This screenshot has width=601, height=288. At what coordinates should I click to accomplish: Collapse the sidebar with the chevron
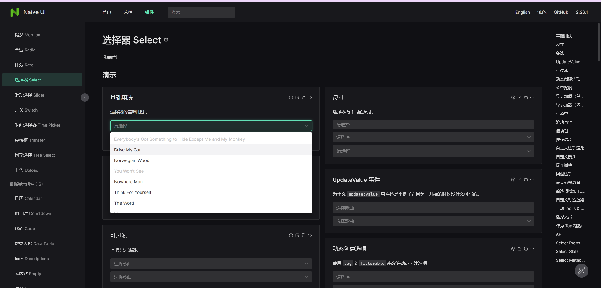[85, 97]
